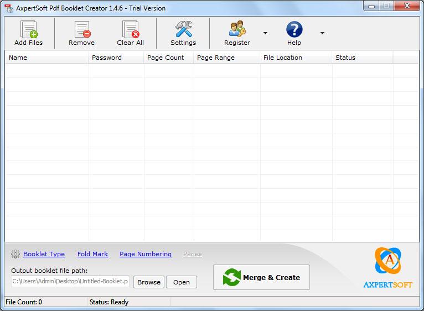Click the app icon in title bar
Screen dimensions: 424x311
(x=9, y=8)
